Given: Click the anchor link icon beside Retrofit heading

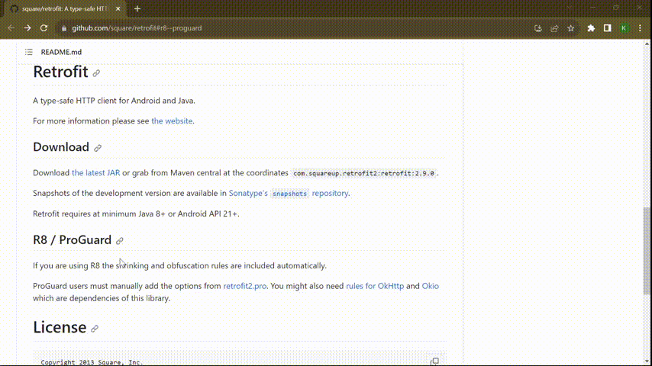Looking at the screenshot, I should pos(96,73).
